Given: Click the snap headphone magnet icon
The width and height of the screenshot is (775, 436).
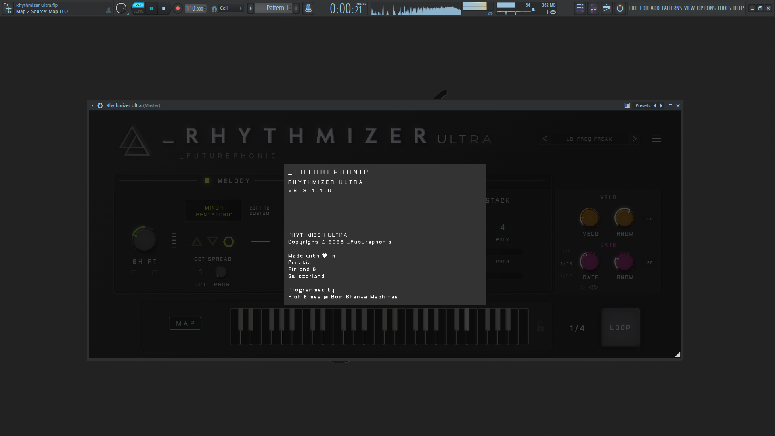Looking at the screenshot, I should point(214,8).
